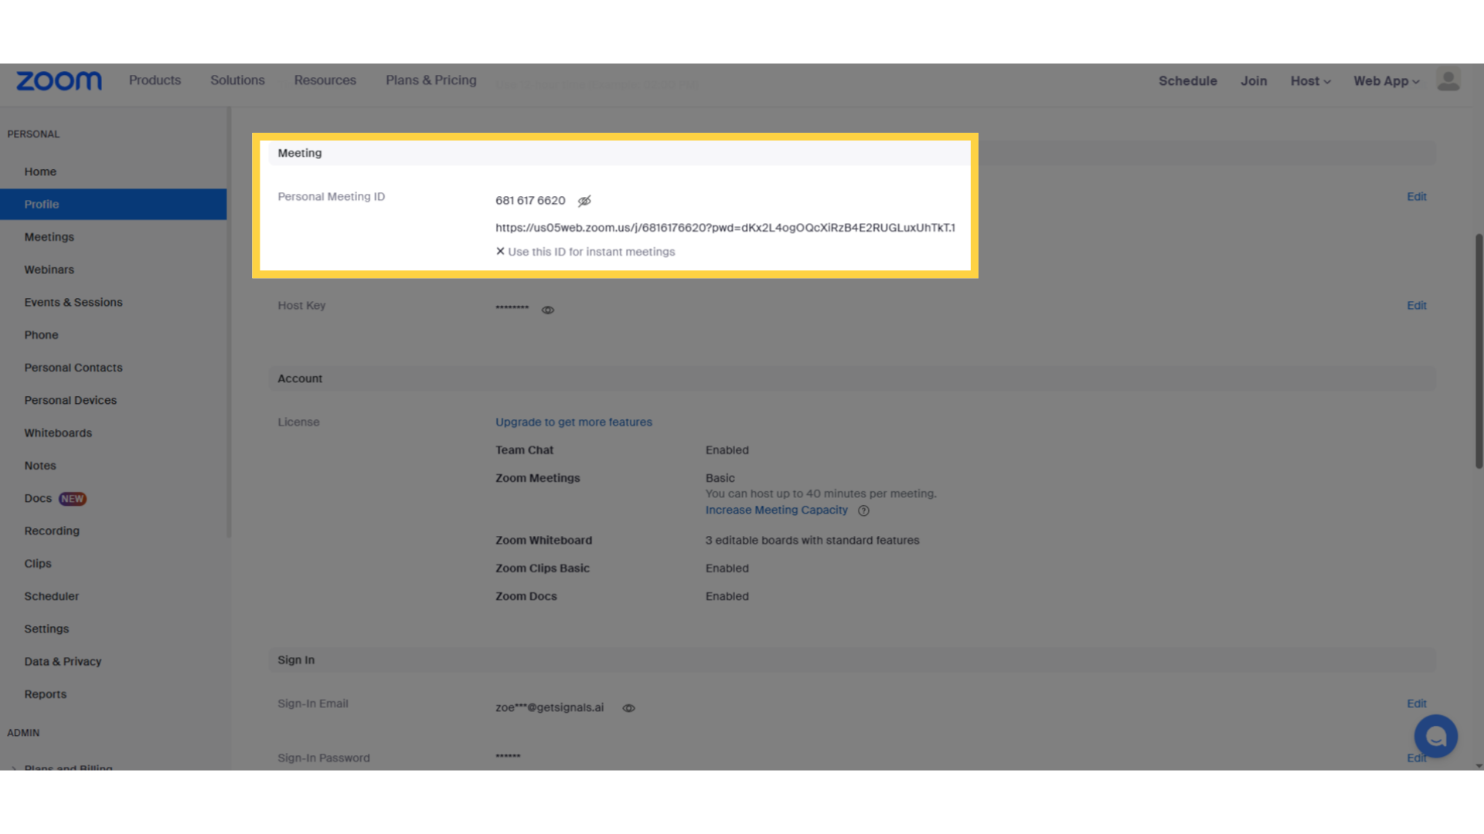Click the Zoom logo in top left
The image size is (1484, 834).
59,80
